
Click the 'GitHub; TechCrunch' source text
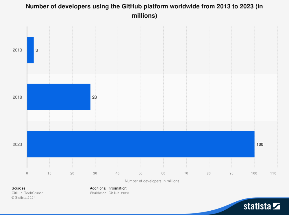click(x=28, y=193)
